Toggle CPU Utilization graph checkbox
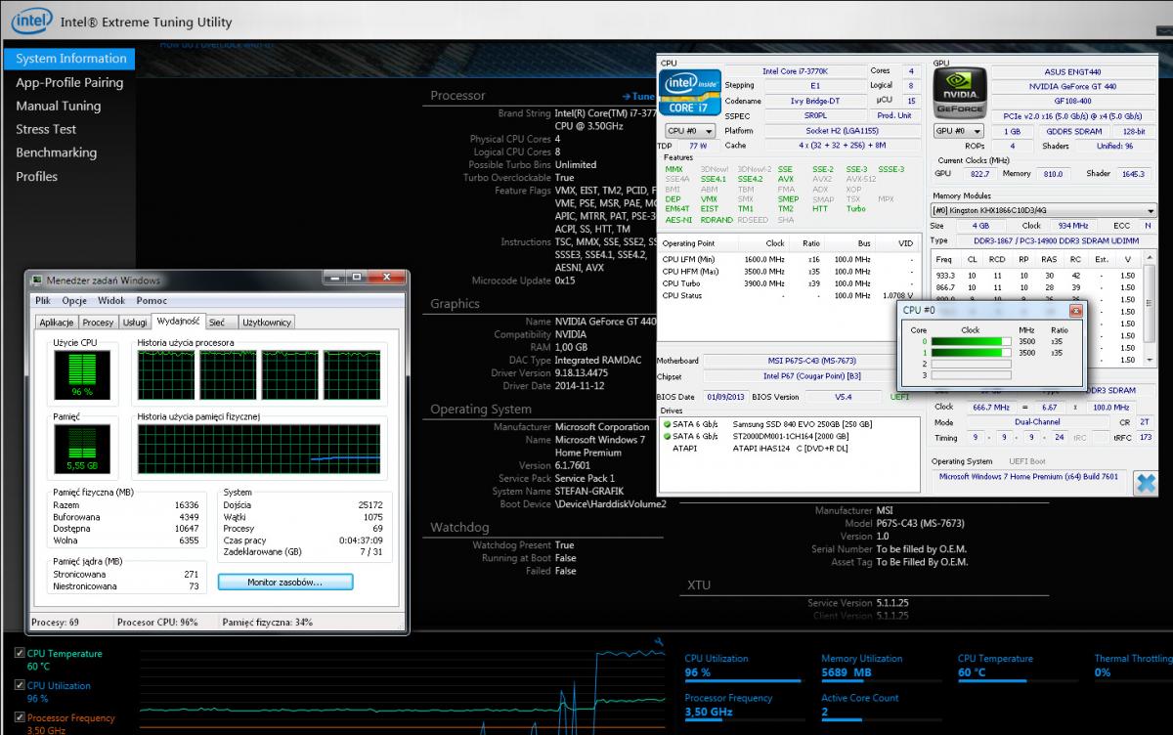 pos(21,685)
